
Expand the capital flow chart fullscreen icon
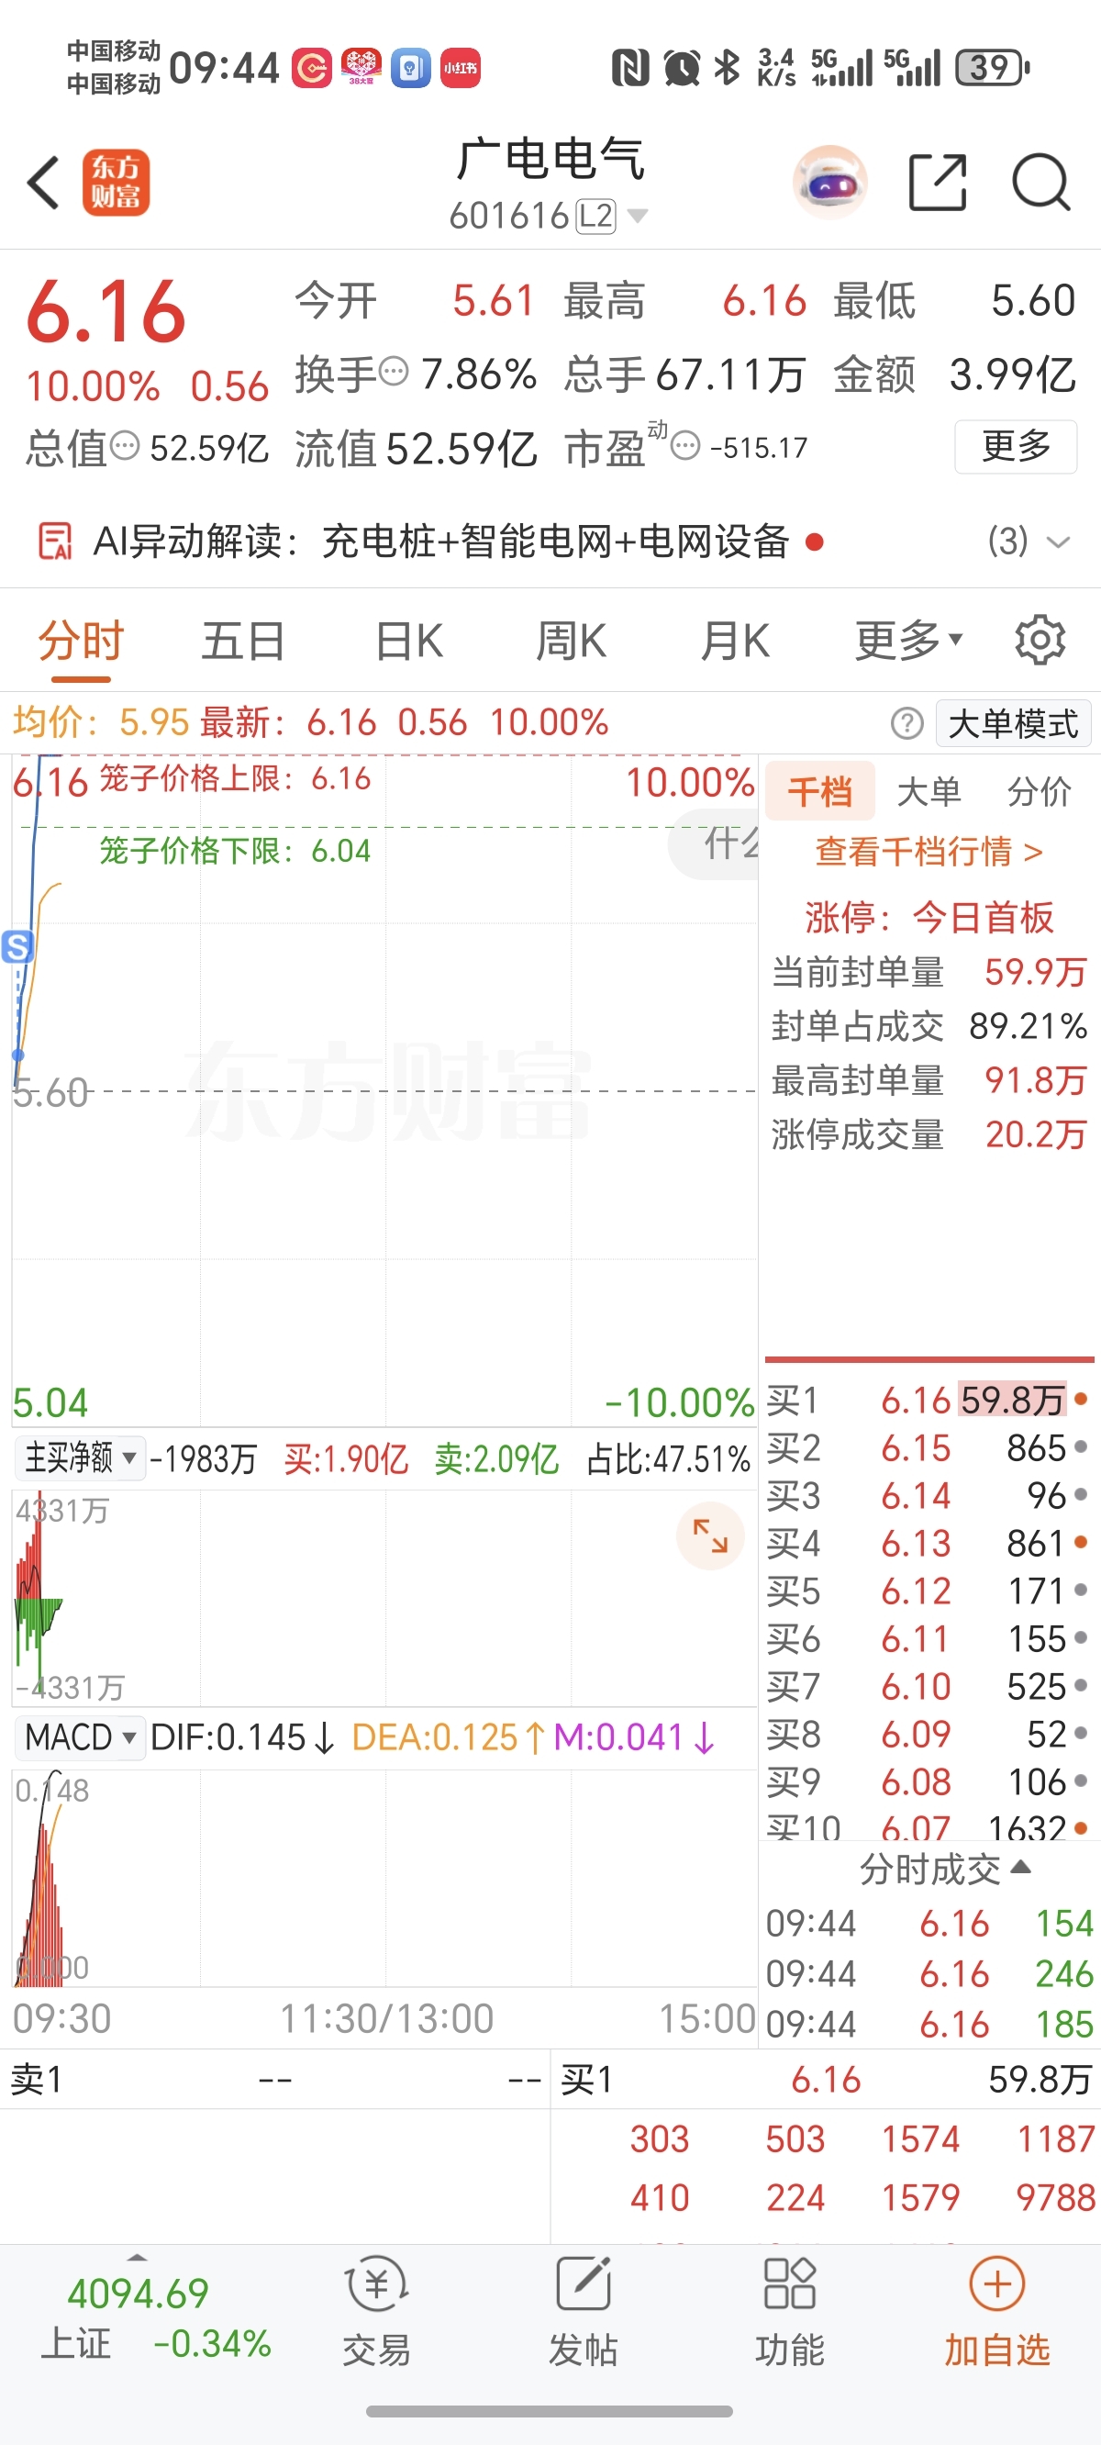pos(710,1535)
